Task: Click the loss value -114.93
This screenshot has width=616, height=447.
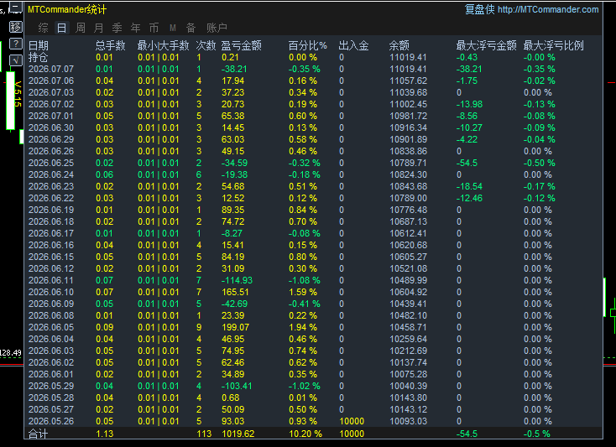Action: point(237,281)
